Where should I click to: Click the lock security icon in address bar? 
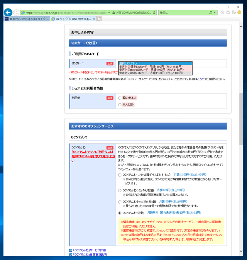click(x=113, y=13)
